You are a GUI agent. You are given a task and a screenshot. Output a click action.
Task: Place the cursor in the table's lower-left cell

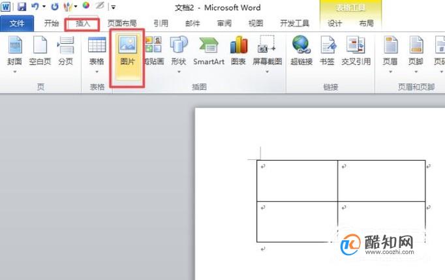click(x=297, y=222)
